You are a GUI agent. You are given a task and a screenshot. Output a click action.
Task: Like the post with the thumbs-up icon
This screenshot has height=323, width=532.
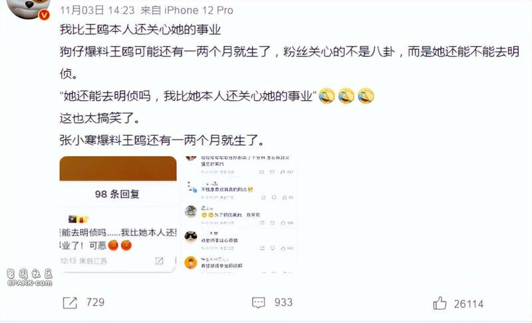[440, 303]
